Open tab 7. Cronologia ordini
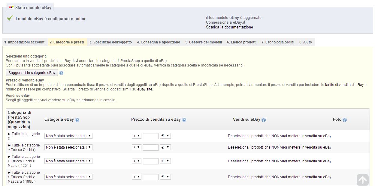Image resolution: width=375 pixels, height=186 pixels. coord(278,42)
